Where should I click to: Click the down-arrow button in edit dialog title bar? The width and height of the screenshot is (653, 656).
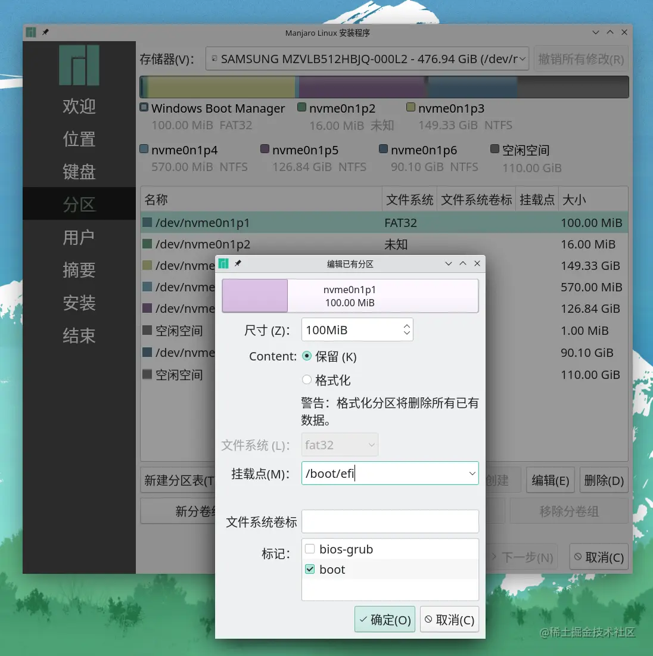449,263
